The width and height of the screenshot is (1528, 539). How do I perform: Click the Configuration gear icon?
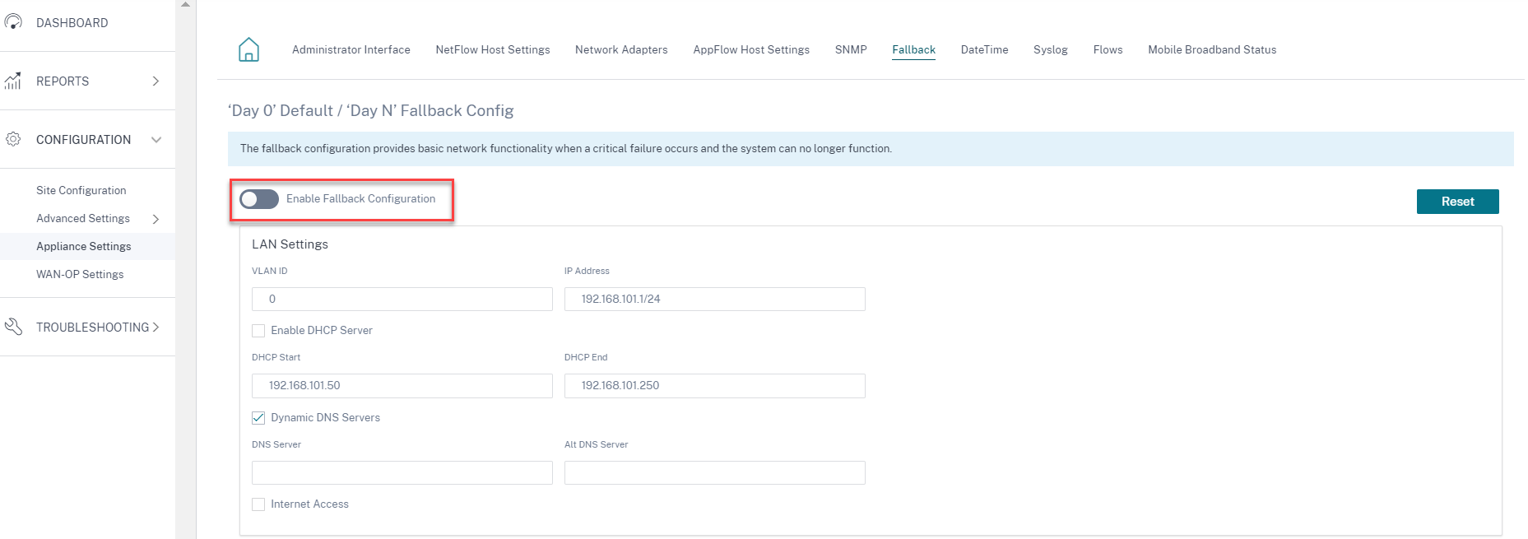pyautogui.click(x=13, y=139)
